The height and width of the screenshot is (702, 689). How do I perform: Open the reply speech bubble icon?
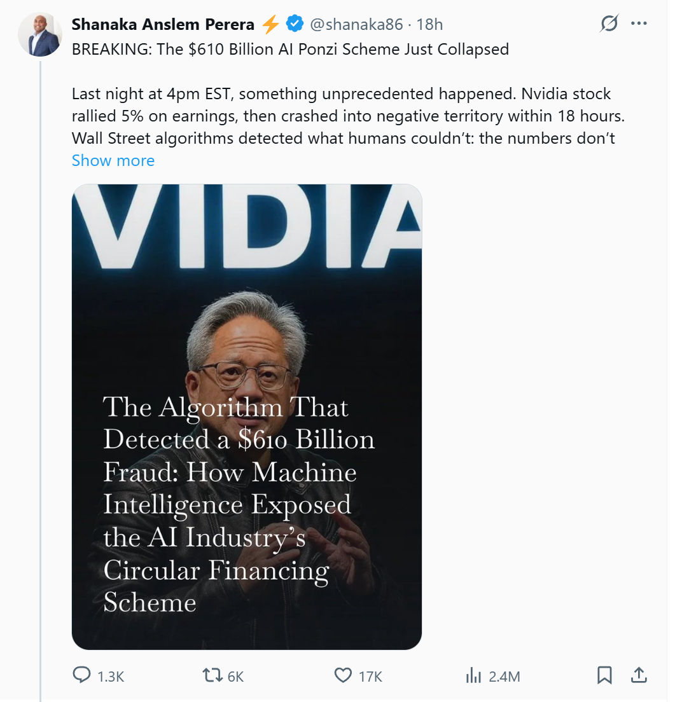tap(82, 675)
